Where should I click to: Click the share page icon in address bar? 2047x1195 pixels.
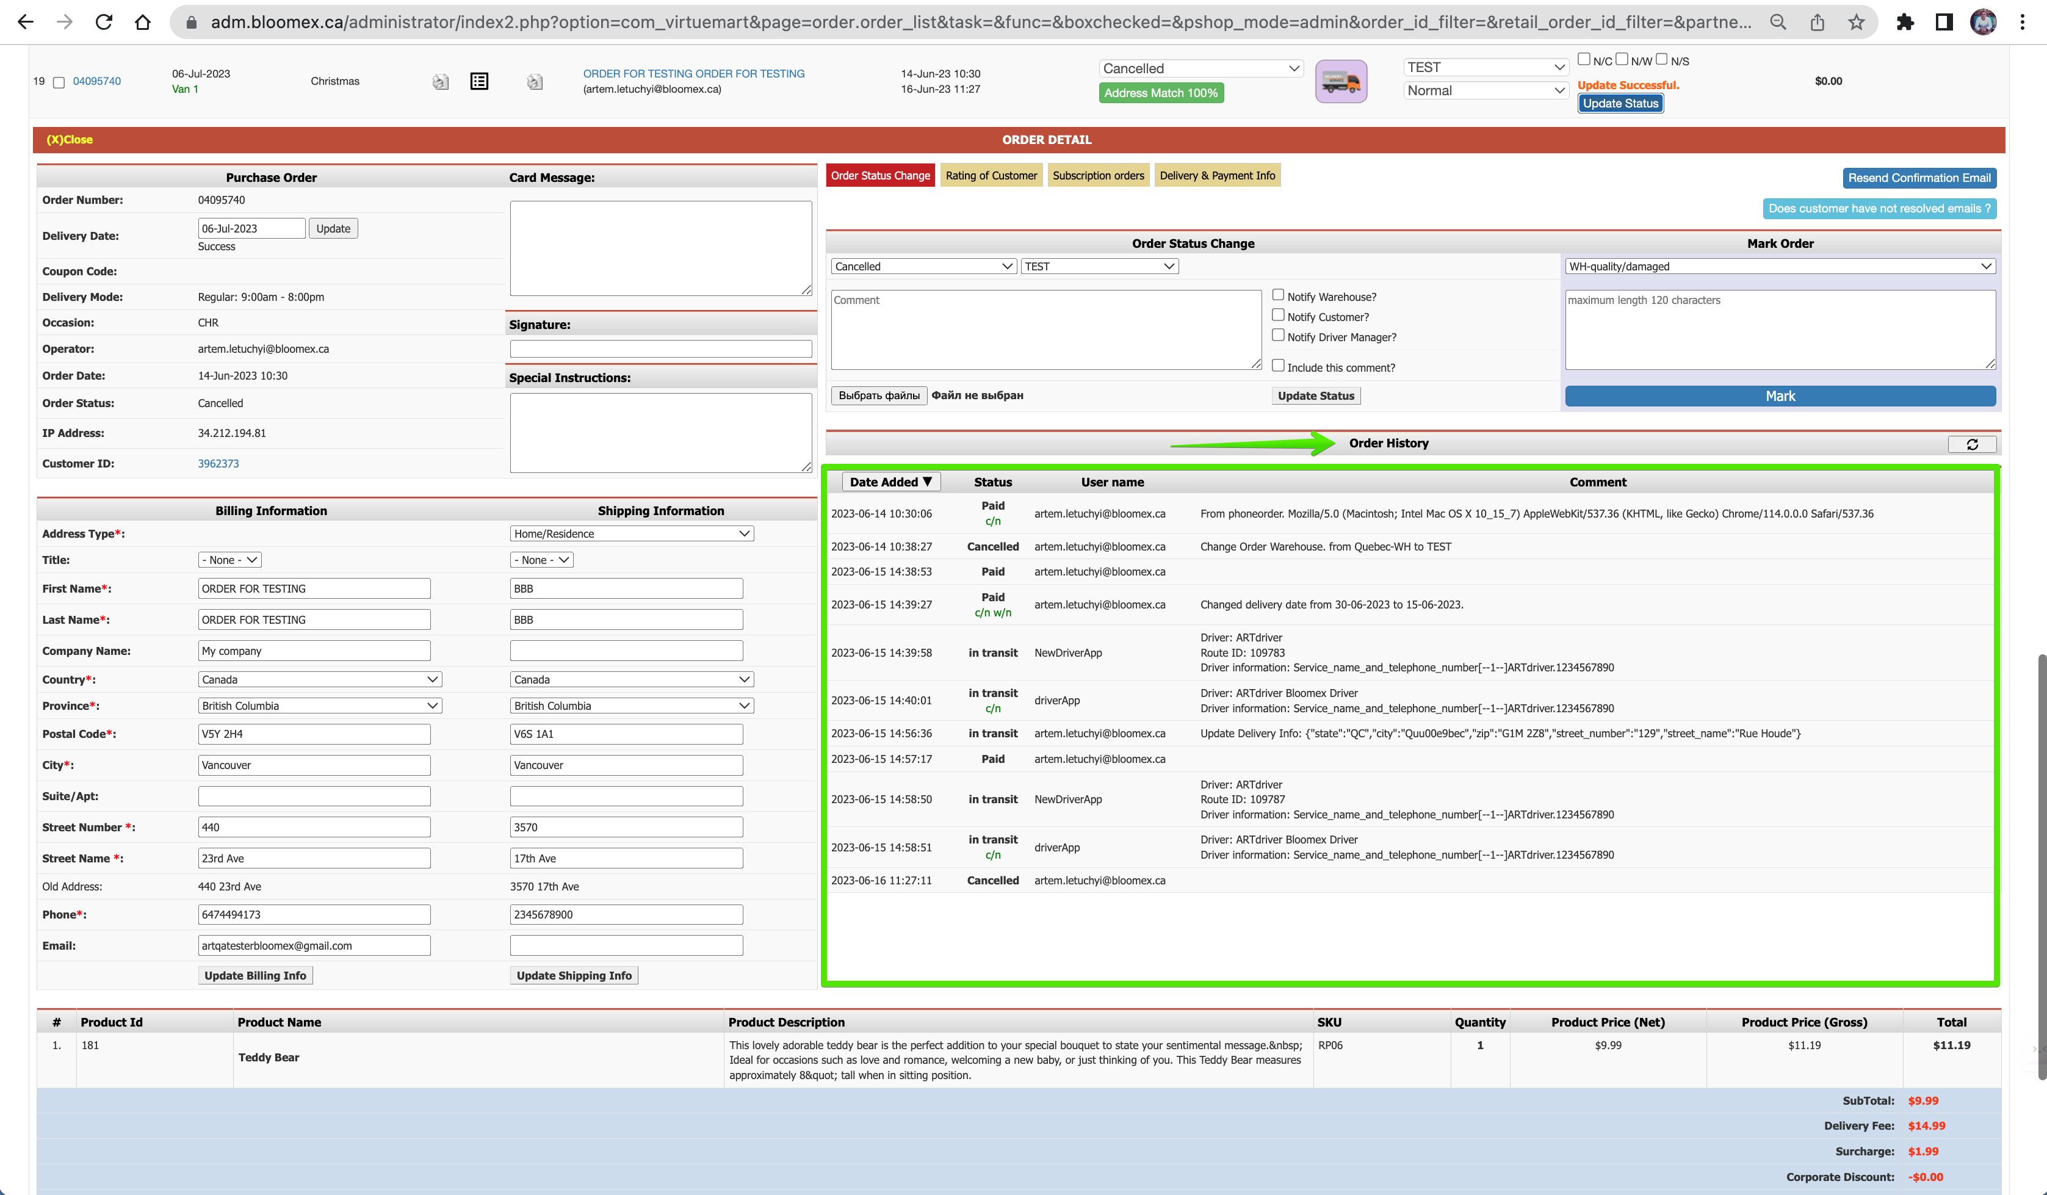click(x=1817, y=22)
